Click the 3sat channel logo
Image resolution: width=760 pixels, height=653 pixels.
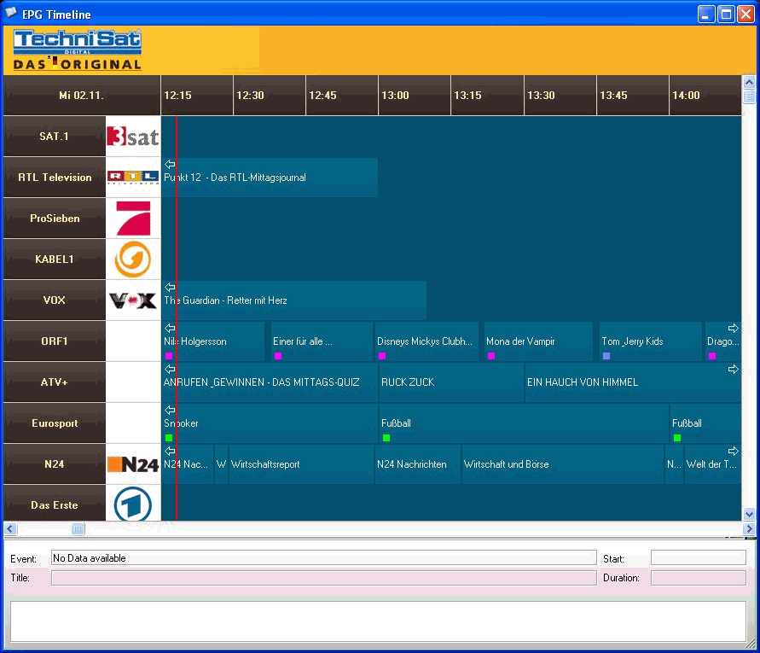click(x=133, y=137)
